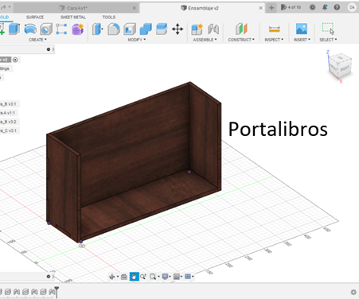The width and height of the screenshot is (359, 299).
Task: Click the Offset Plane construct icon
Action: click(x=241, y=29)
